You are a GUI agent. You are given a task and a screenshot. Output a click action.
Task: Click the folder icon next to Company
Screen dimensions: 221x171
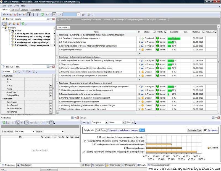click(6, 28)
